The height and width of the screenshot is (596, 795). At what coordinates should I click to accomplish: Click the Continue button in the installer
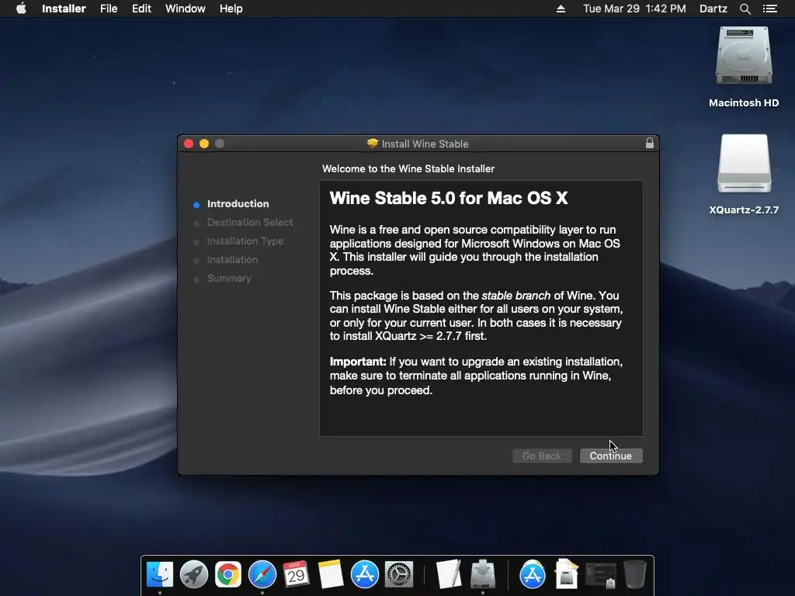click(611, 456)
